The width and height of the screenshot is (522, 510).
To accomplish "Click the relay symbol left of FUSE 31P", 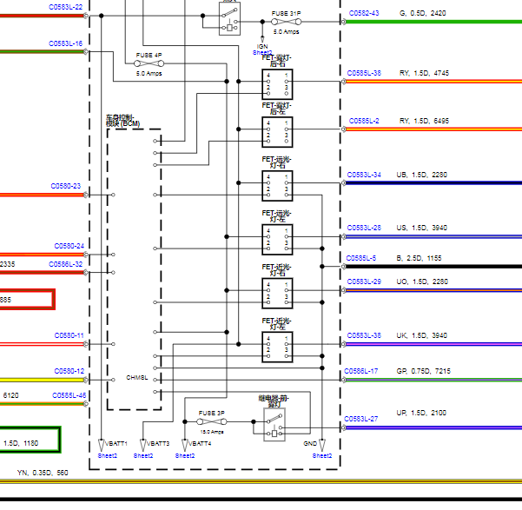I will 229,18.
